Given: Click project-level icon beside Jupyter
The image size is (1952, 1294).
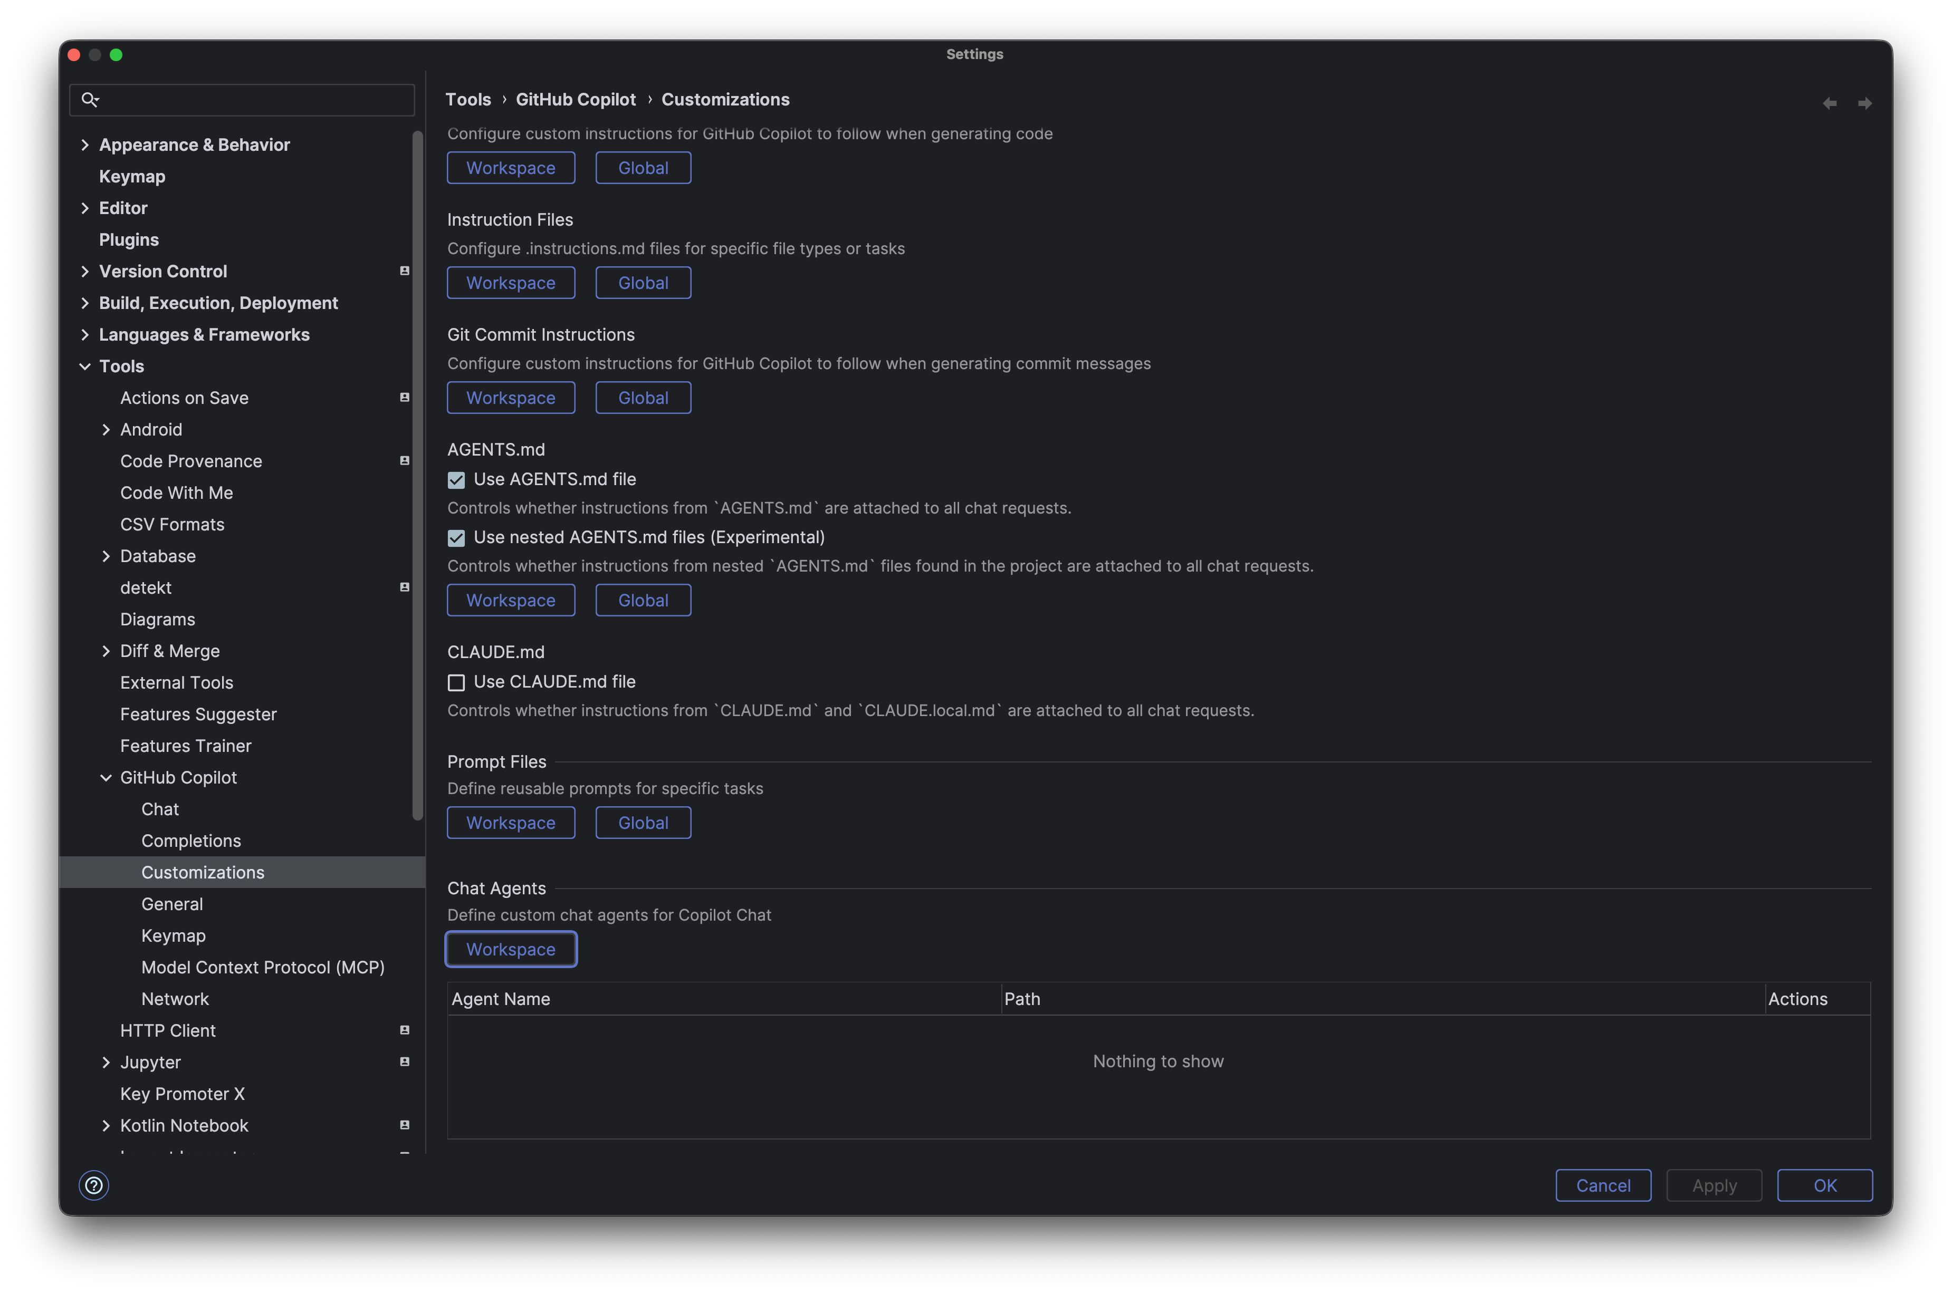Looking at the screenshot, I should [x=405, y=1061].
